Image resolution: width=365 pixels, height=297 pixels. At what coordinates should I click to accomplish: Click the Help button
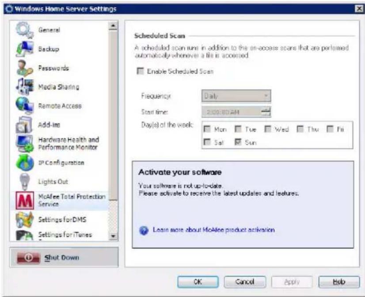pos(339,282)
